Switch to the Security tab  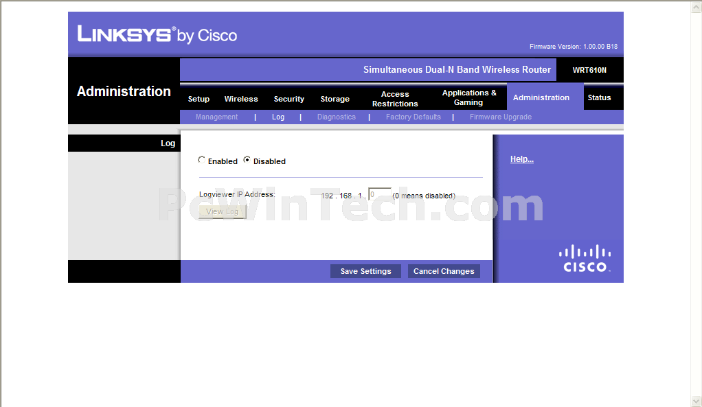click(288, 99)
